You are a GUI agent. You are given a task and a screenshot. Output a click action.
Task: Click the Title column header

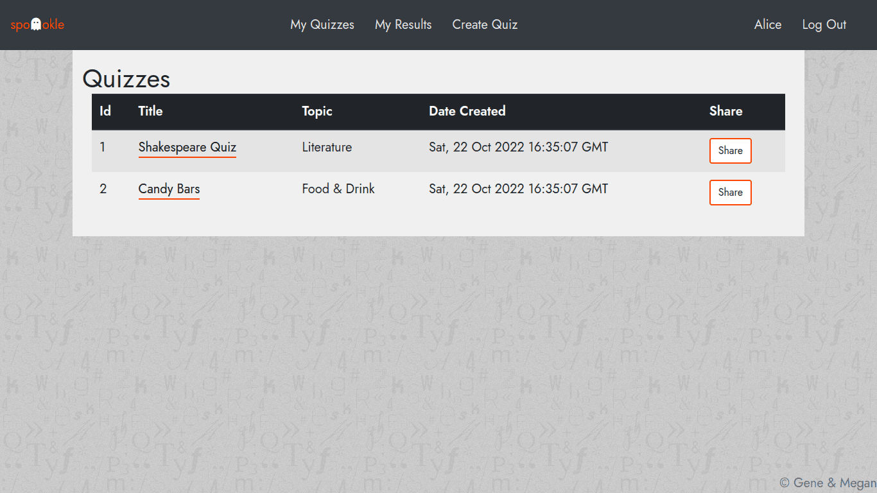150,111
